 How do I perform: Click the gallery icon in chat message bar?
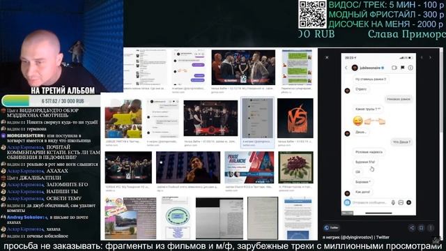click(x=401, y=202)
